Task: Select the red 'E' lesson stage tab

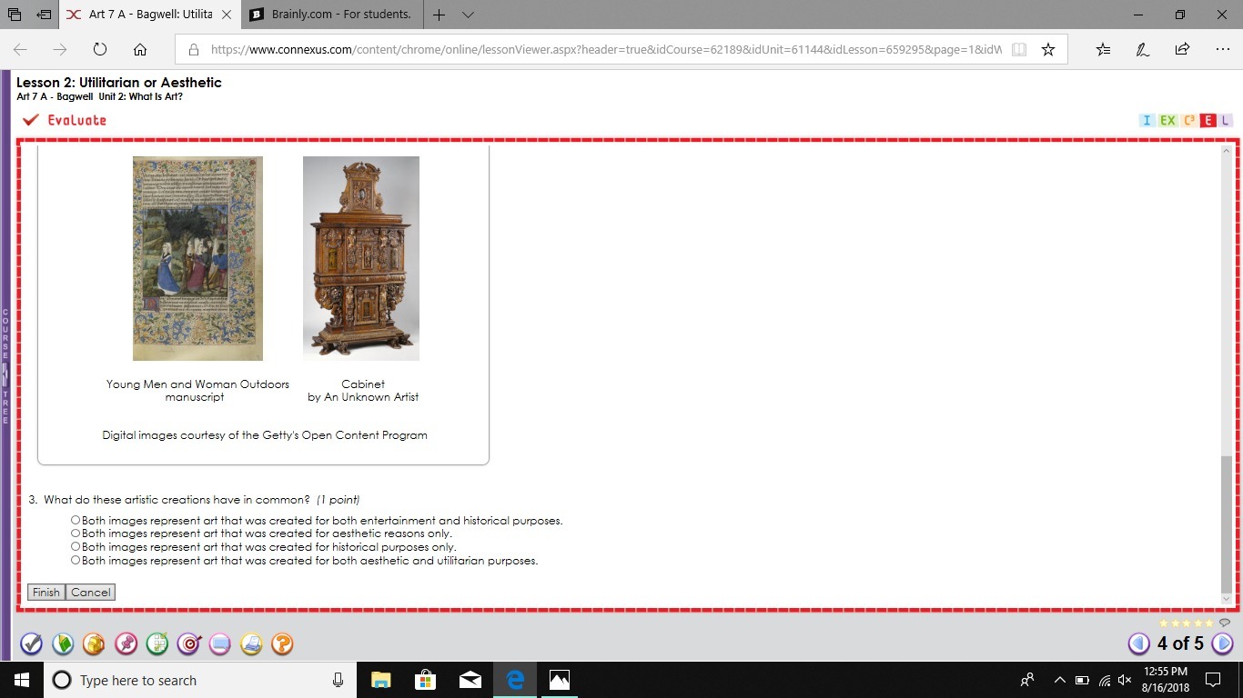Action: (1208, 120)
